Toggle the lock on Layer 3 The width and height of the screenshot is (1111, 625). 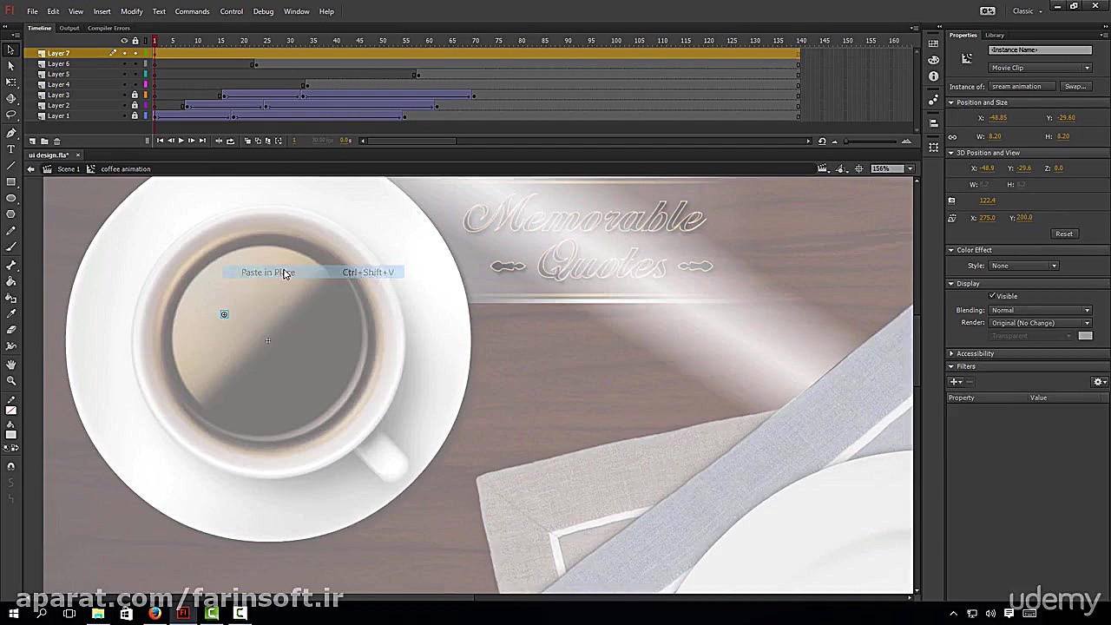(x=135, y=95)
